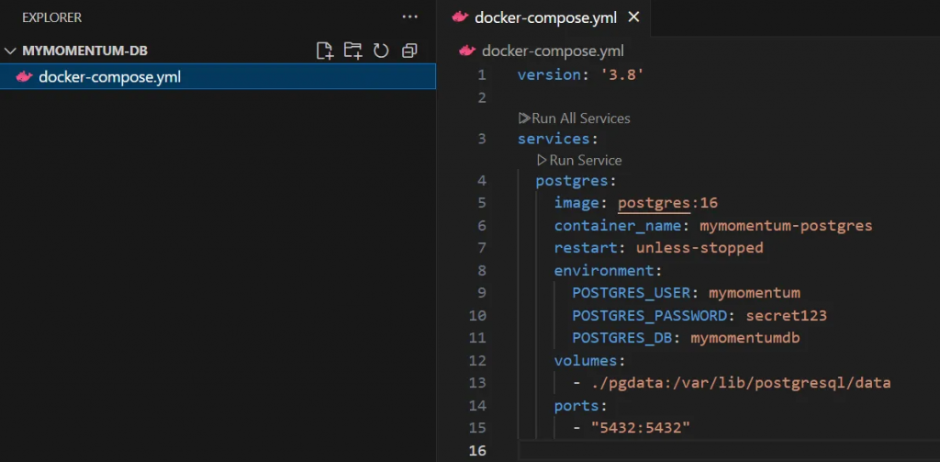The width and height of the screenshot is (940, 462).
Task: Click the ports key on line 14
Action: [x=576, y=406]
